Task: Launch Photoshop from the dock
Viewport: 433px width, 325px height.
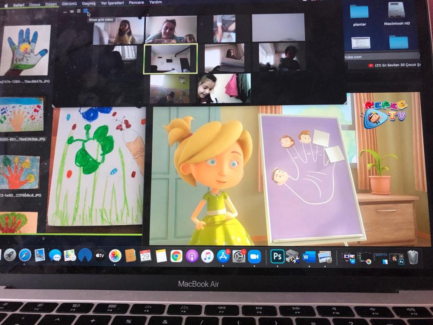Action: tap(277, 256)
